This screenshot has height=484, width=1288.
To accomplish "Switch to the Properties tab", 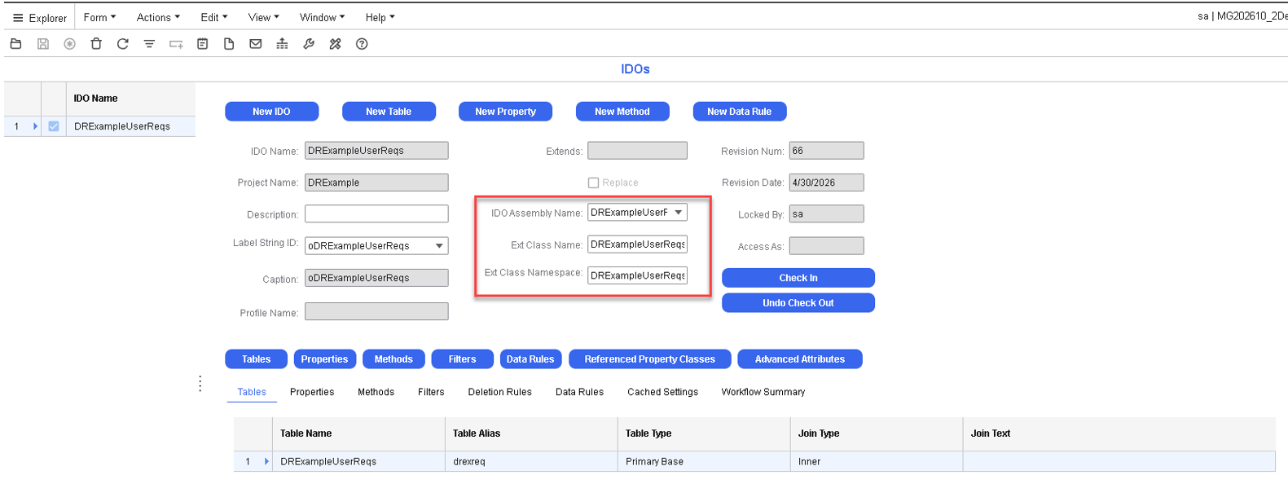I will (x=312, y=392).
